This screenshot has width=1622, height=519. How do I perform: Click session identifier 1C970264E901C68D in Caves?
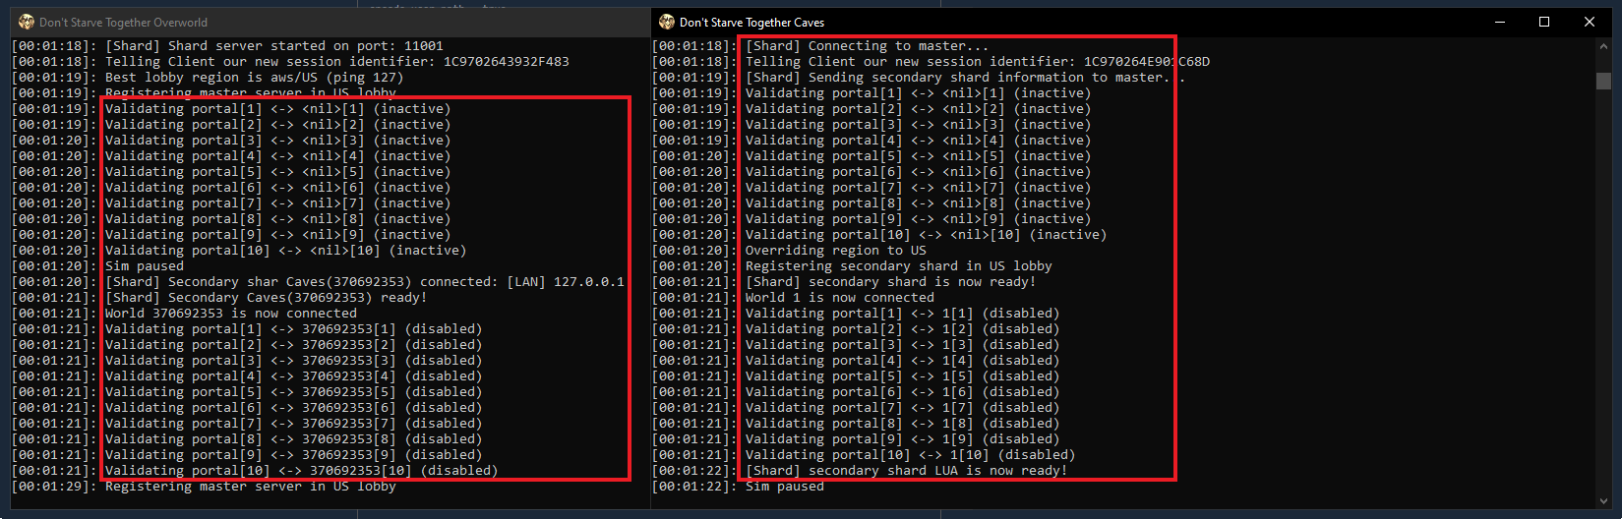pos(1147,62)
